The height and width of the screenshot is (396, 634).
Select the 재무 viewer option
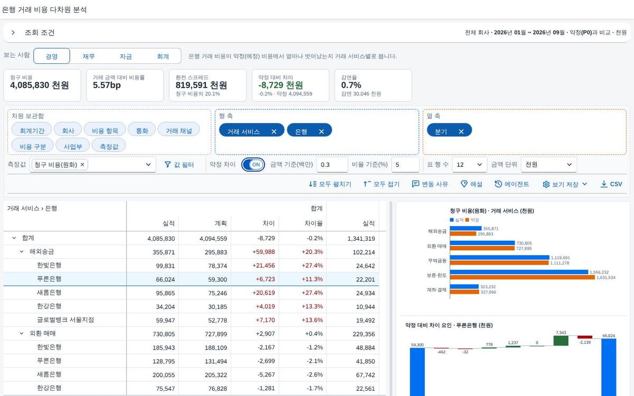point(89,56)
